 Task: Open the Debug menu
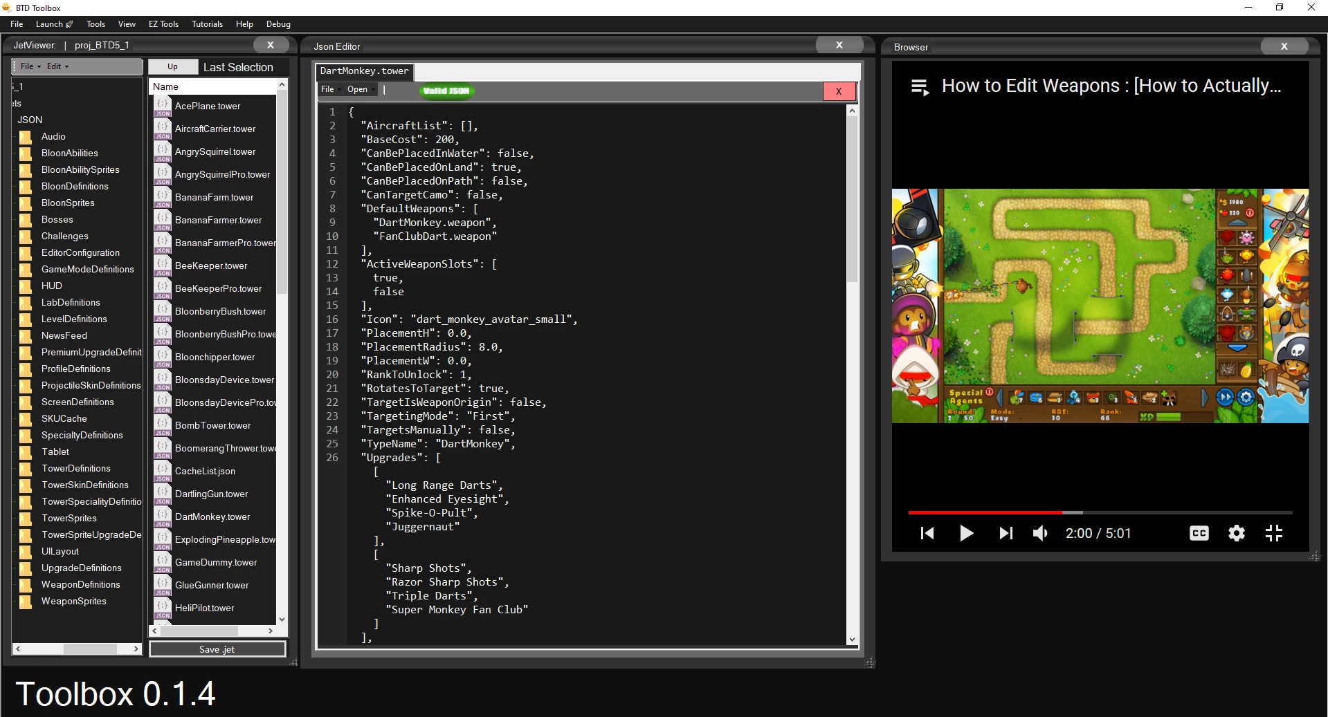[278, 24]
